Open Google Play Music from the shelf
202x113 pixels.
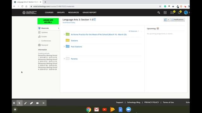(112, 110)
